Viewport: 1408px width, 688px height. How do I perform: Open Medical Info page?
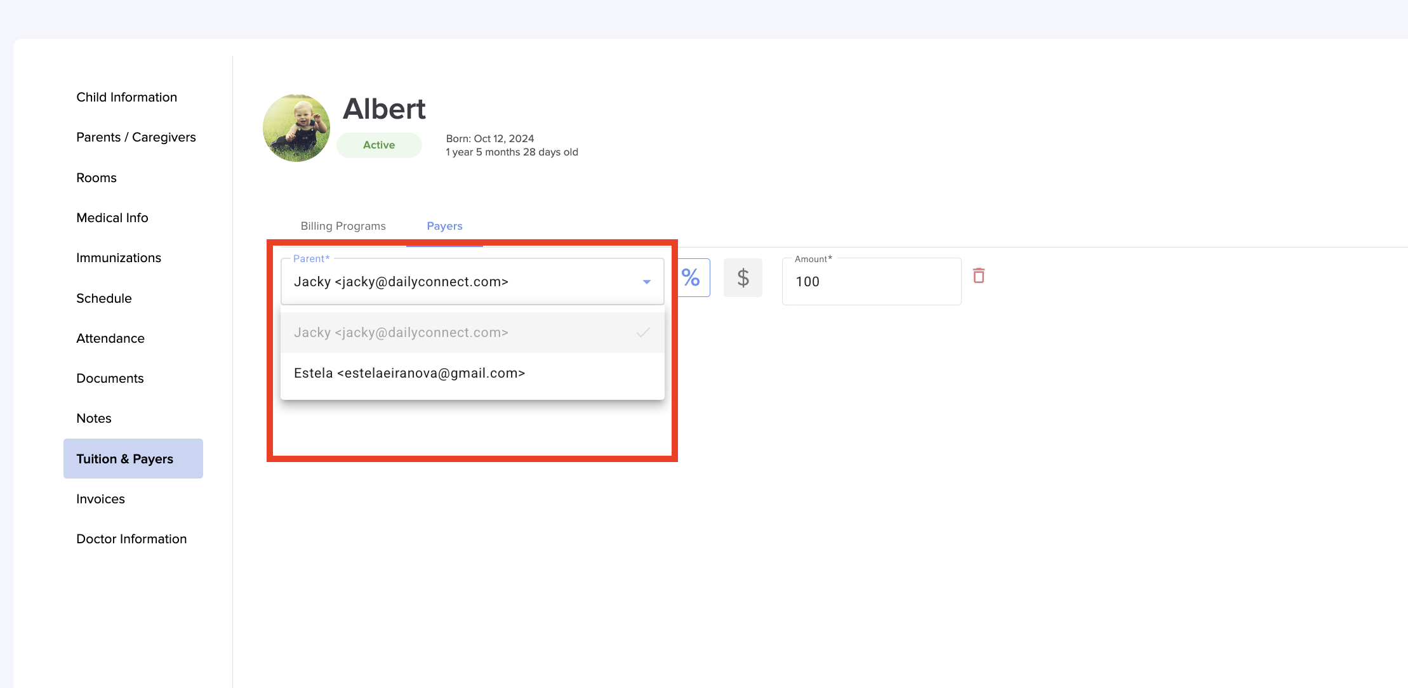tap(112, 218)
